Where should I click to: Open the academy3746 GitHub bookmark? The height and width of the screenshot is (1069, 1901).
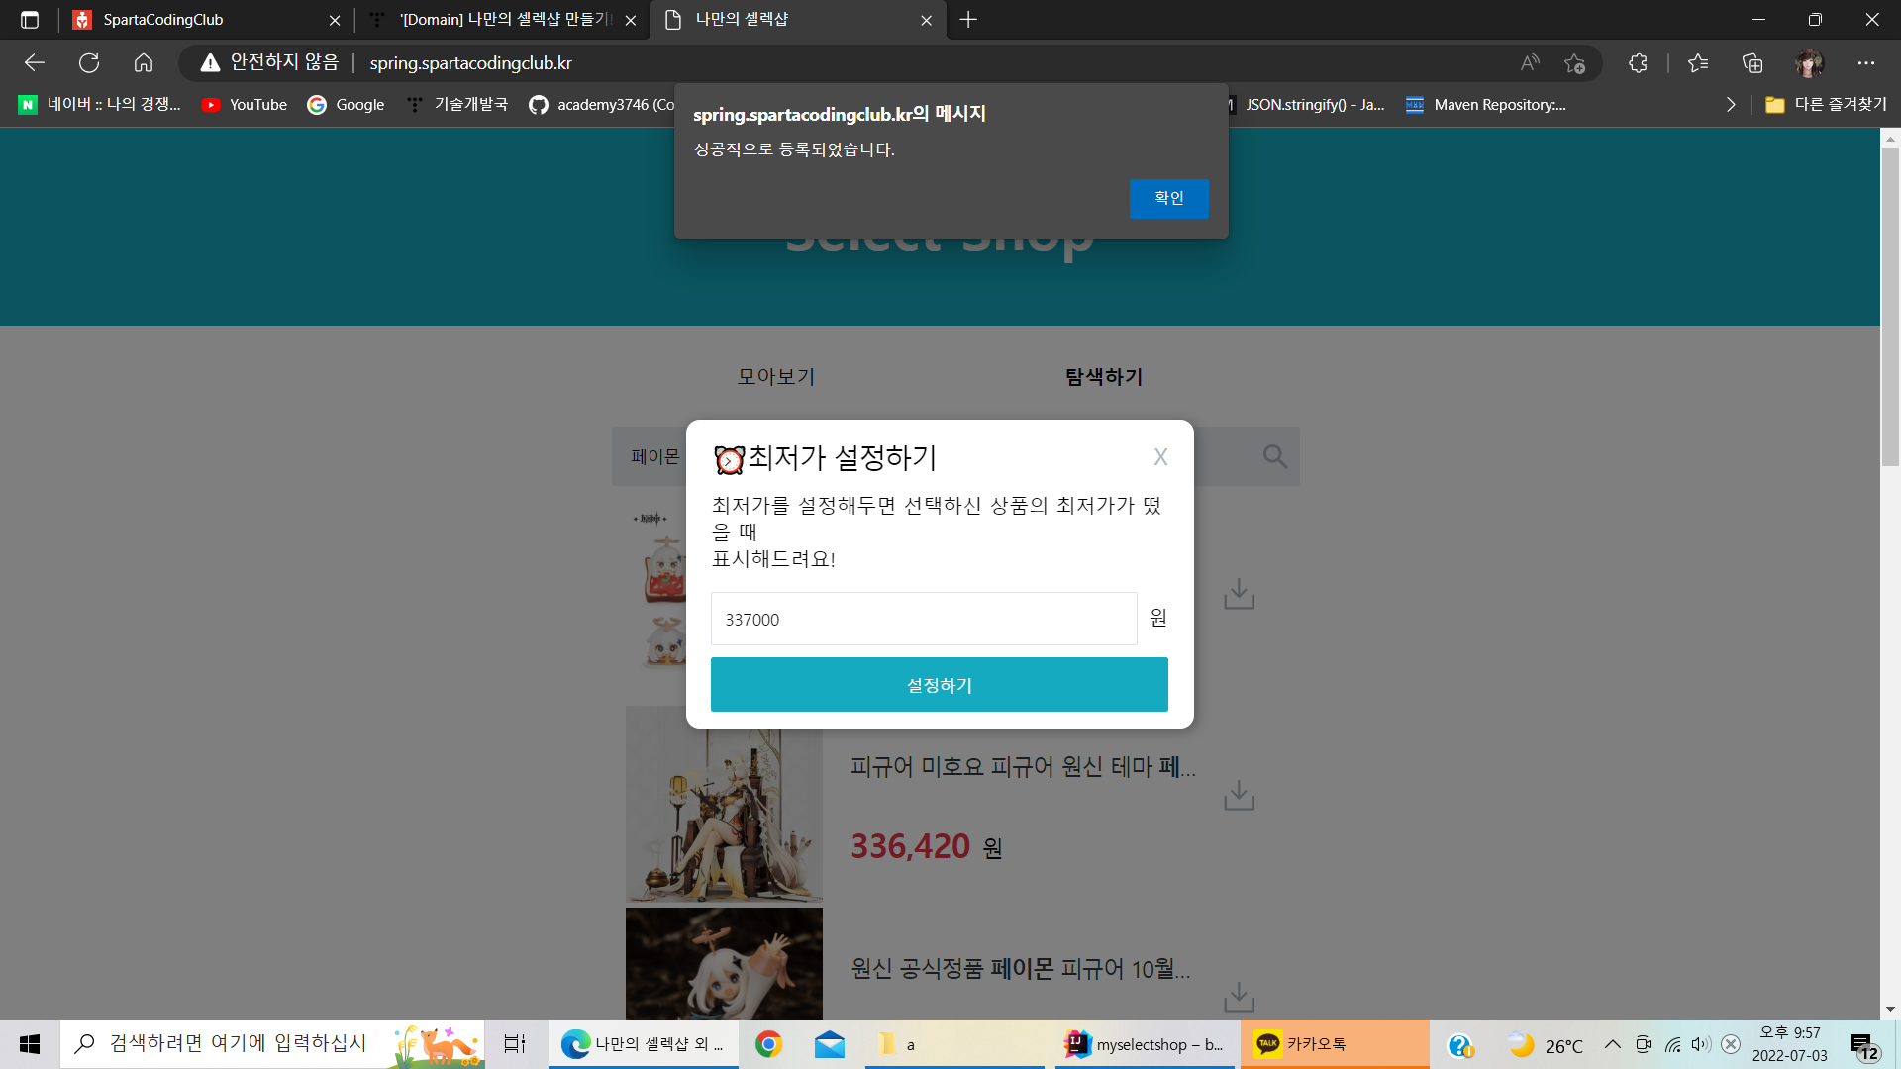(x=601, y=105)
